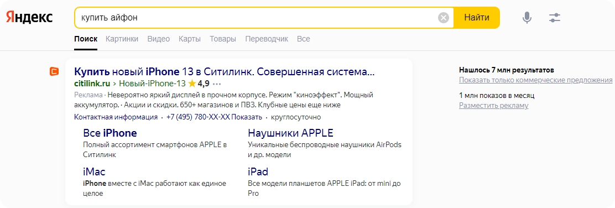Click the orange Citilink favicon
Image resolution: width=615 pixels, height=208 pixels.
coord(54,71)
